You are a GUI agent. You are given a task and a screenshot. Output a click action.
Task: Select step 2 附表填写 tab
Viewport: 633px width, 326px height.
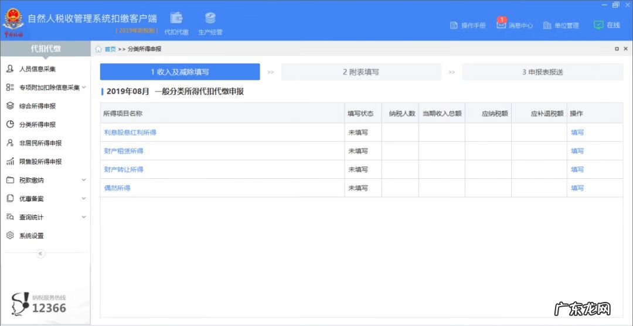click(x=361, y=72)
